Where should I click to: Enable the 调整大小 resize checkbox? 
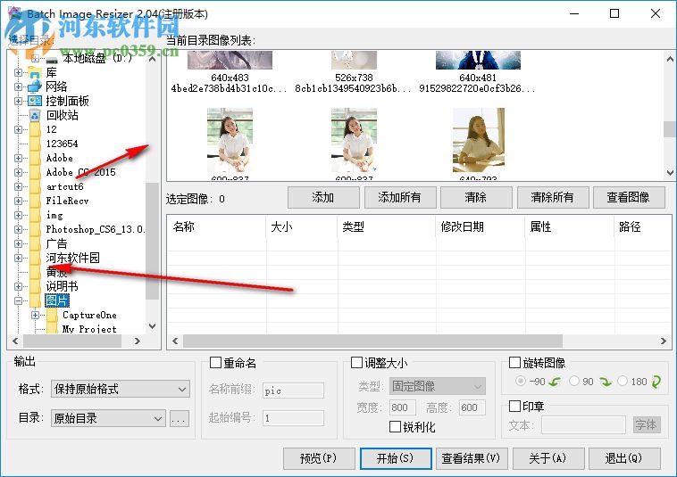[356, 362]
